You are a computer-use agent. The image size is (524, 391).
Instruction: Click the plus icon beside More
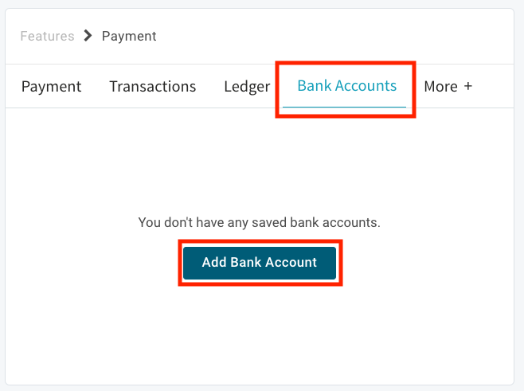pos(468,87)
